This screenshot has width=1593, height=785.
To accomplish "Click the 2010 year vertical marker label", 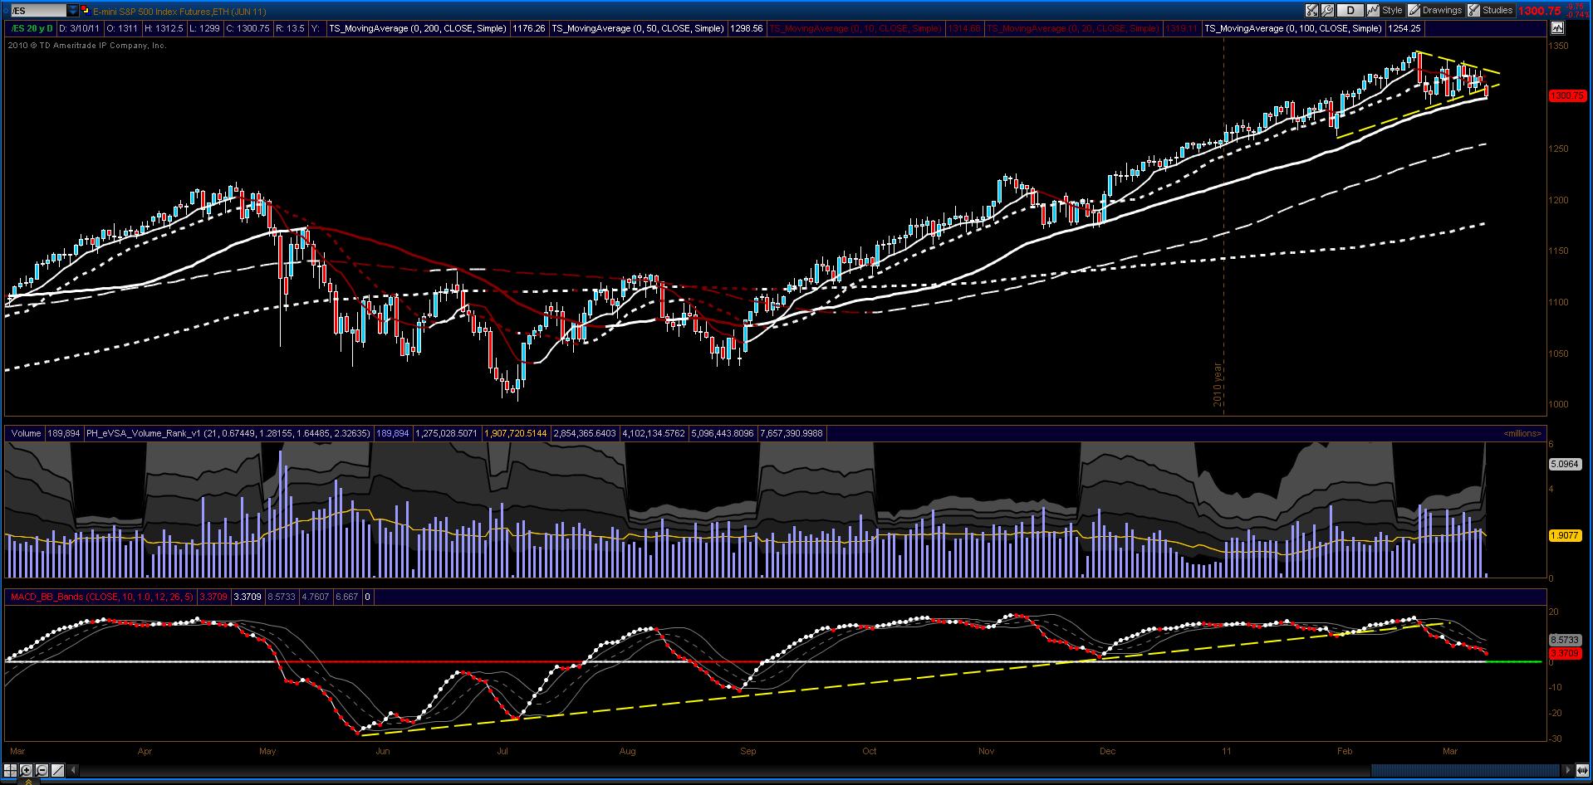I will tap(1218, 384).
